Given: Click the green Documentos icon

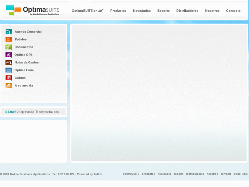Looking at the screenshot, I should point(9,47).
